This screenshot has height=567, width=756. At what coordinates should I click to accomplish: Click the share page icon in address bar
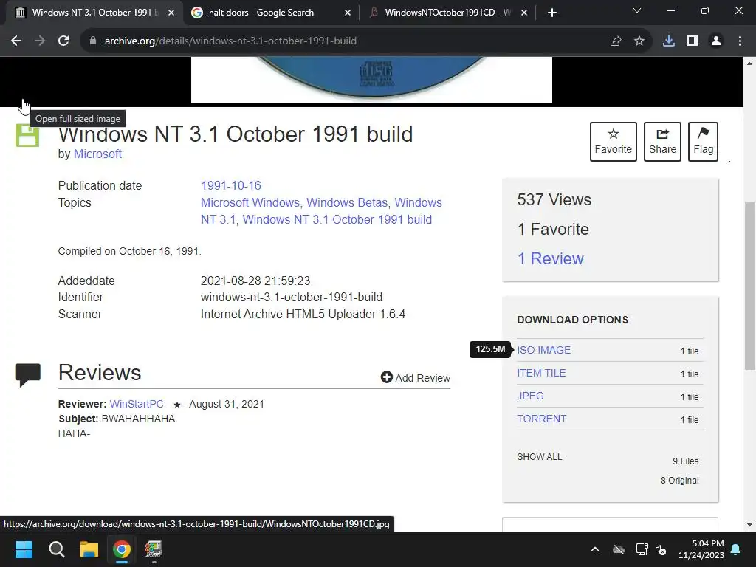[616, 41]
